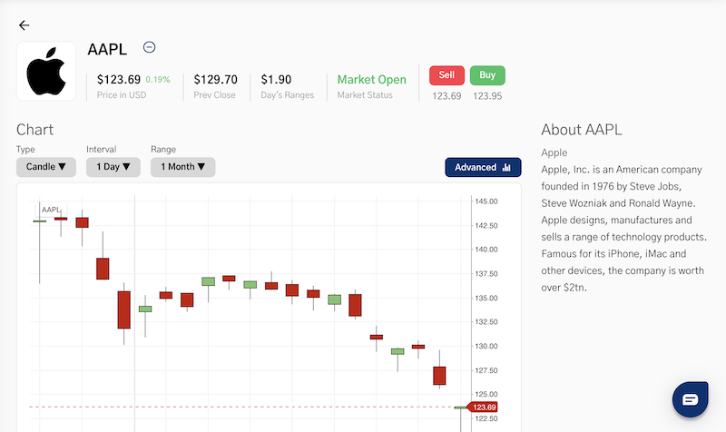The image size is (726, 432).
Task: Click the green Buy button
Action: click(487, 75)
